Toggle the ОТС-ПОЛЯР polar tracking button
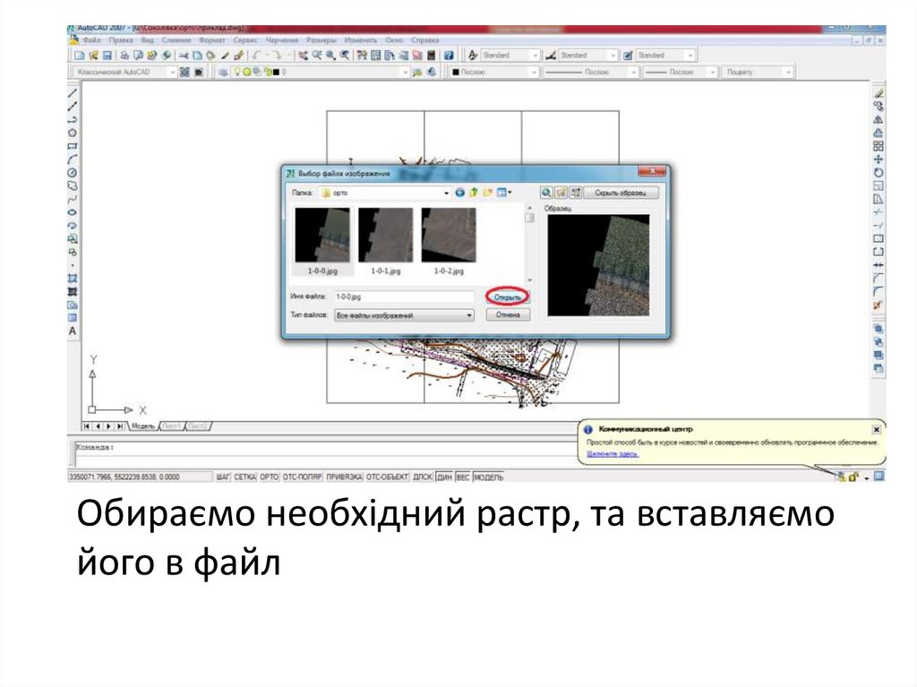 (303, 477)
